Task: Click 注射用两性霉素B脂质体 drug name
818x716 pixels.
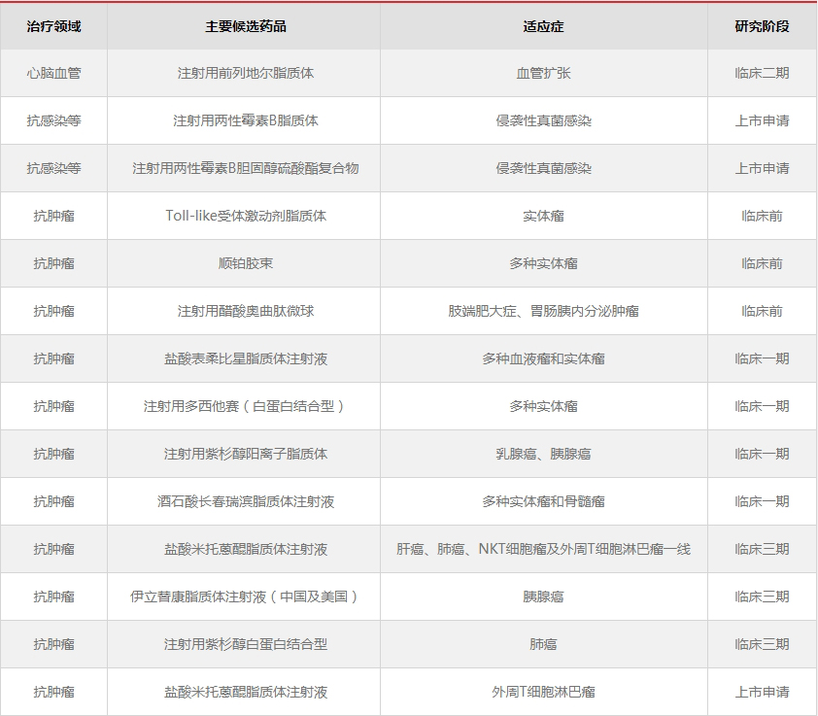Action: click(245, 120)
